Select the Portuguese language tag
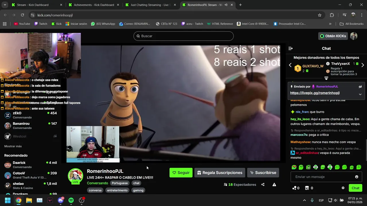 point(120,183)
